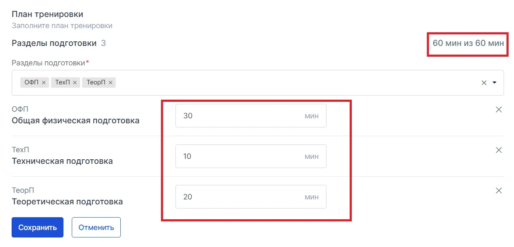Click the План тренировки heading
Image resolution: width=514 pixels, height=247 pixels.
point(47,14)
